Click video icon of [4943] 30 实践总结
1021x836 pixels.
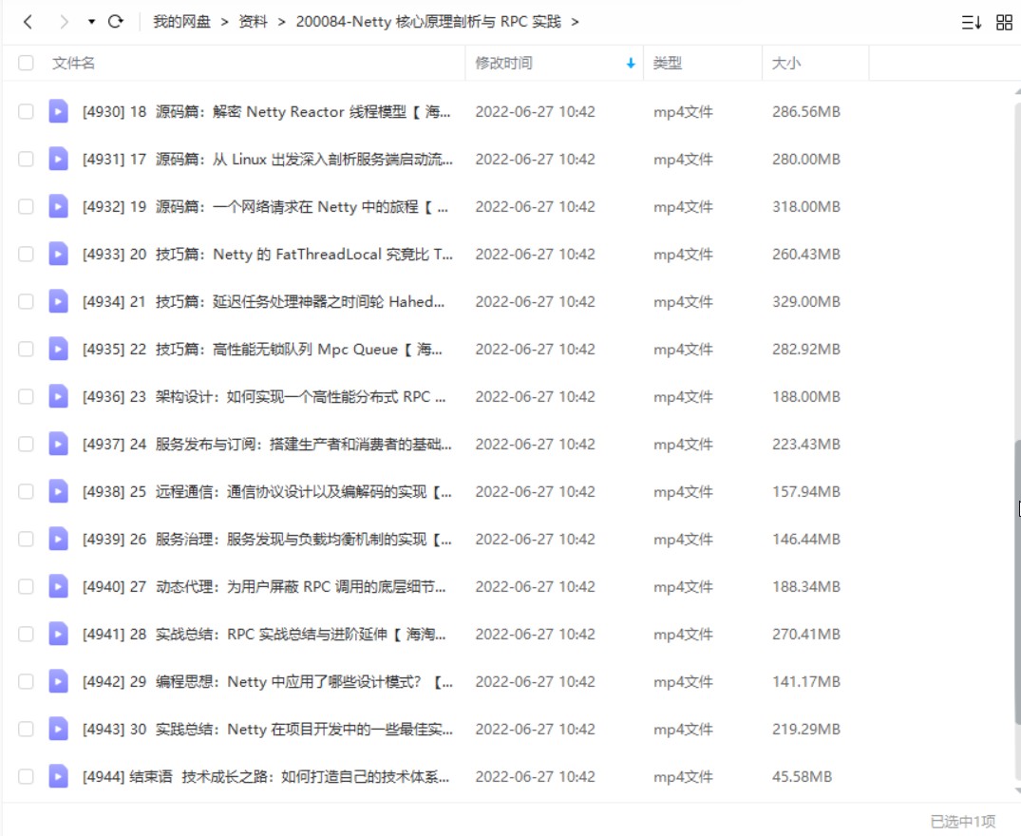(x=59, y=730)
